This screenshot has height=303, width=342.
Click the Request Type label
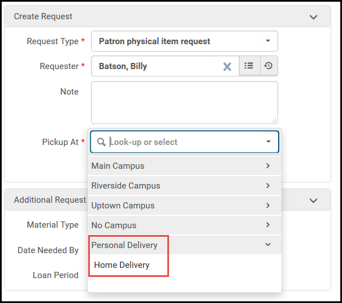pyautogui.click(x=53, y=41)
